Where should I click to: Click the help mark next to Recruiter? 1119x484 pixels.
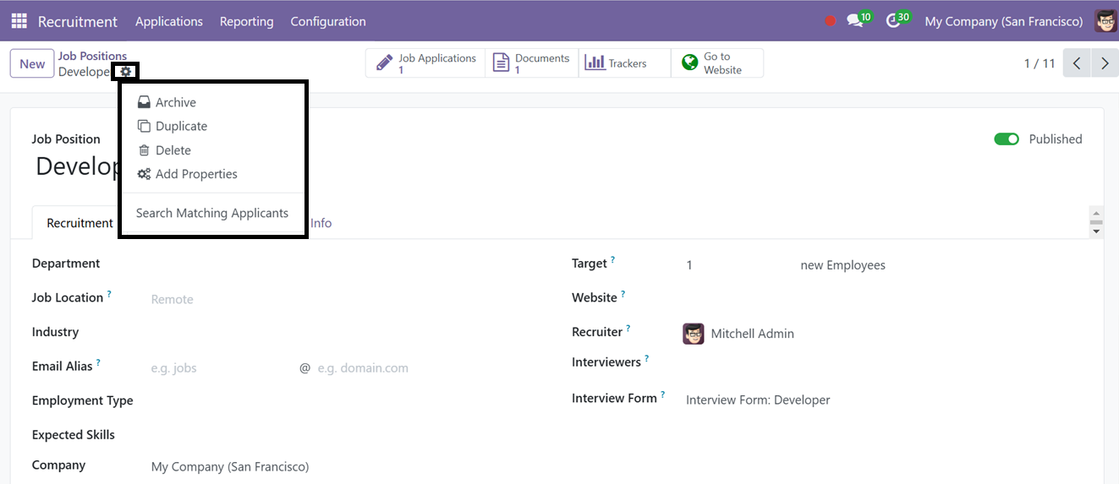click(x=628, y=329)
